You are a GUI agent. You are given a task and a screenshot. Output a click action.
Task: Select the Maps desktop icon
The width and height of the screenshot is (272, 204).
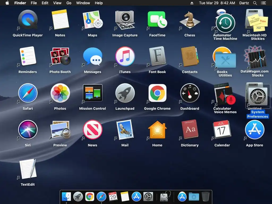pos(92,19)
